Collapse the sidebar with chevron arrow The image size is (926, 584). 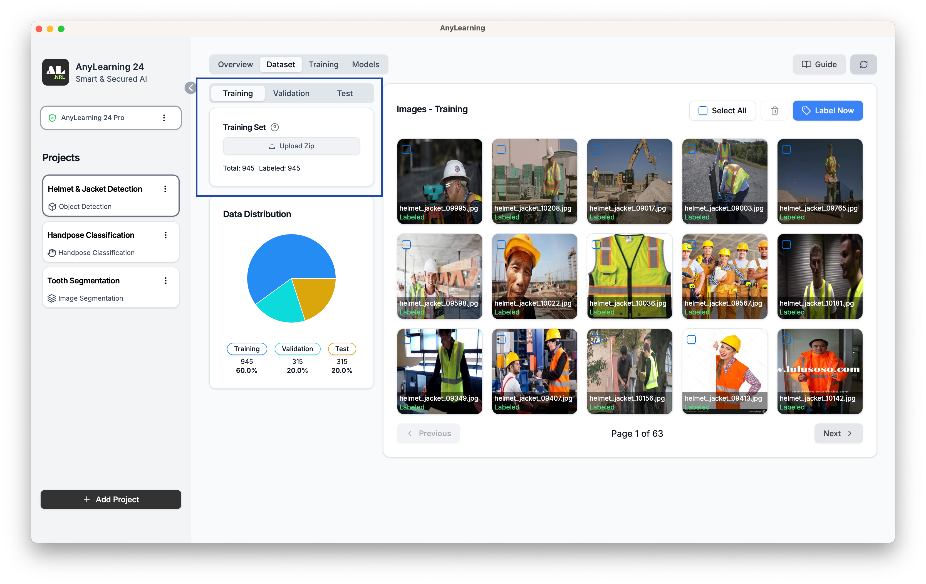point(190,88)
